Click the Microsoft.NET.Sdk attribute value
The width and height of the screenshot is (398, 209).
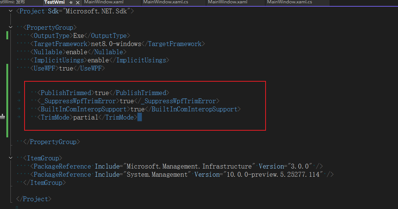point(96,11)
